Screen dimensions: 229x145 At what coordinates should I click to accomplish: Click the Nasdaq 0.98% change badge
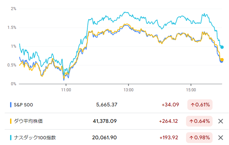click(199, 138)
